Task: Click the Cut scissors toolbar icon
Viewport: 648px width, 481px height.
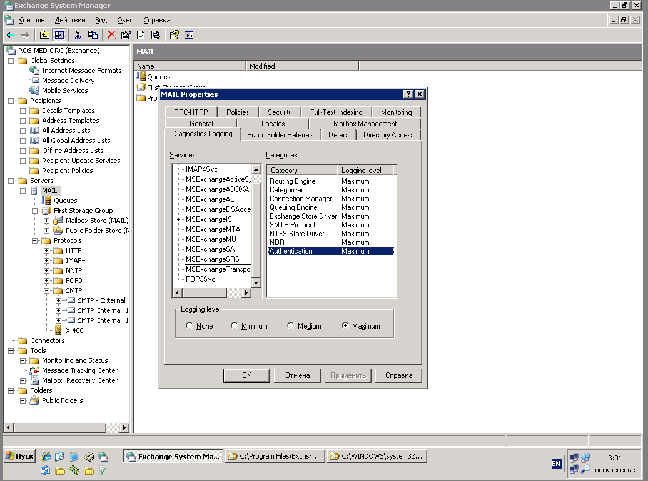Action: (78, 35)
